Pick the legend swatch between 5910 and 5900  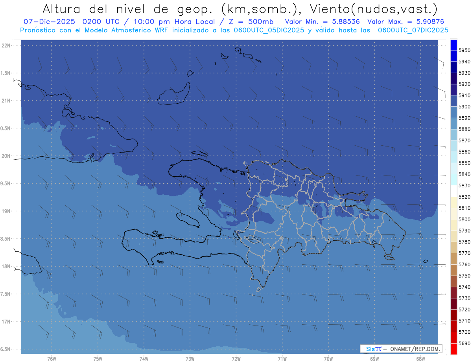click(x=454, y=101)
